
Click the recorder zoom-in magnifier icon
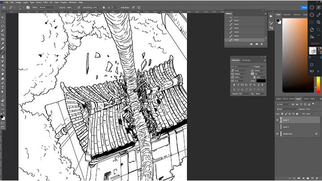(318, 22)
